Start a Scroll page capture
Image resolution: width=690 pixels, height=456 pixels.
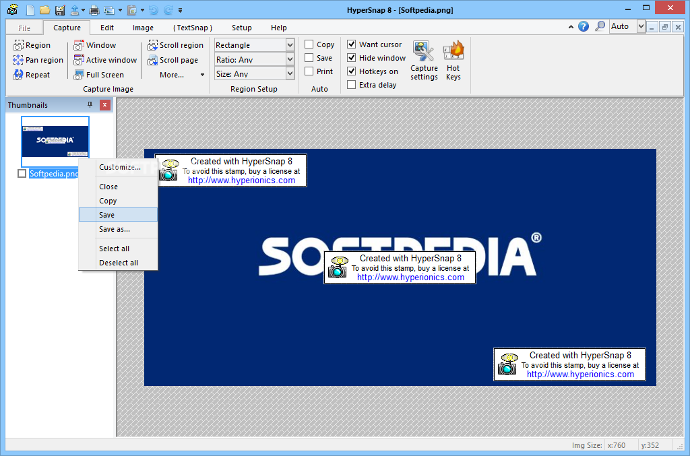tap(172, 60)
